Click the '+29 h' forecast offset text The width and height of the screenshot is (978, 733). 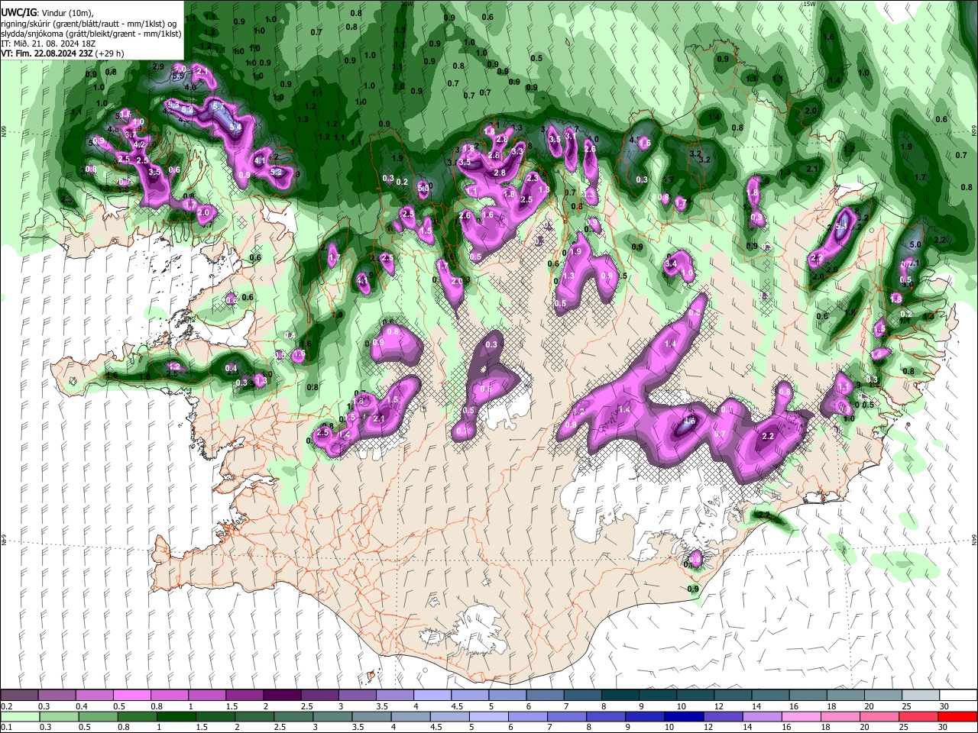111,53
